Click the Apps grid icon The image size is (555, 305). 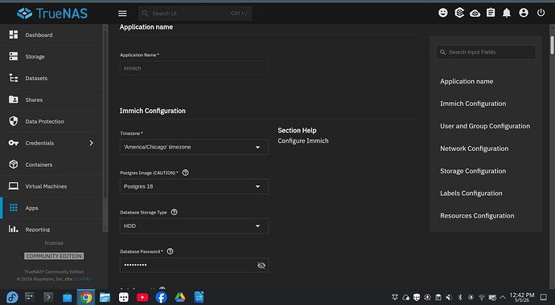(x=14, y=208)
